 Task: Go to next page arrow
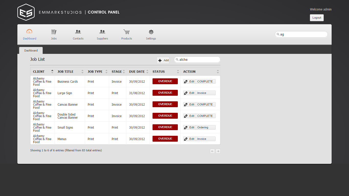click(218, 151)
